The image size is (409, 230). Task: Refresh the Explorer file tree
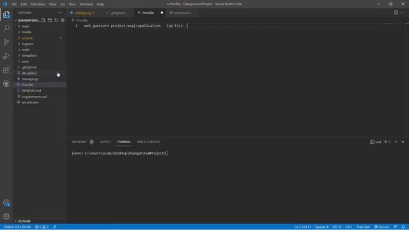pyautogui.click(x=56, y=20)
